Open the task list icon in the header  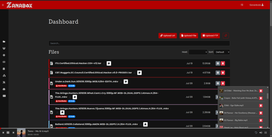[x=242, y=5]
